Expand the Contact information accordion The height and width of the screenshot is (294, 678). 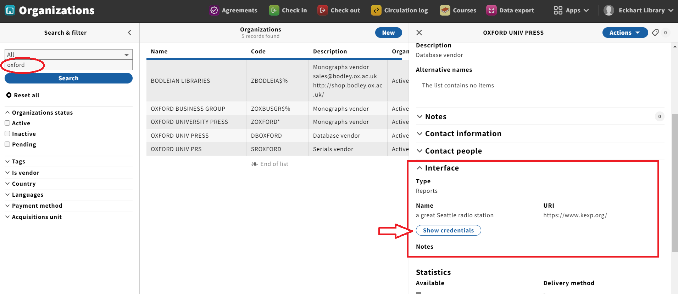tap(459, 134)
